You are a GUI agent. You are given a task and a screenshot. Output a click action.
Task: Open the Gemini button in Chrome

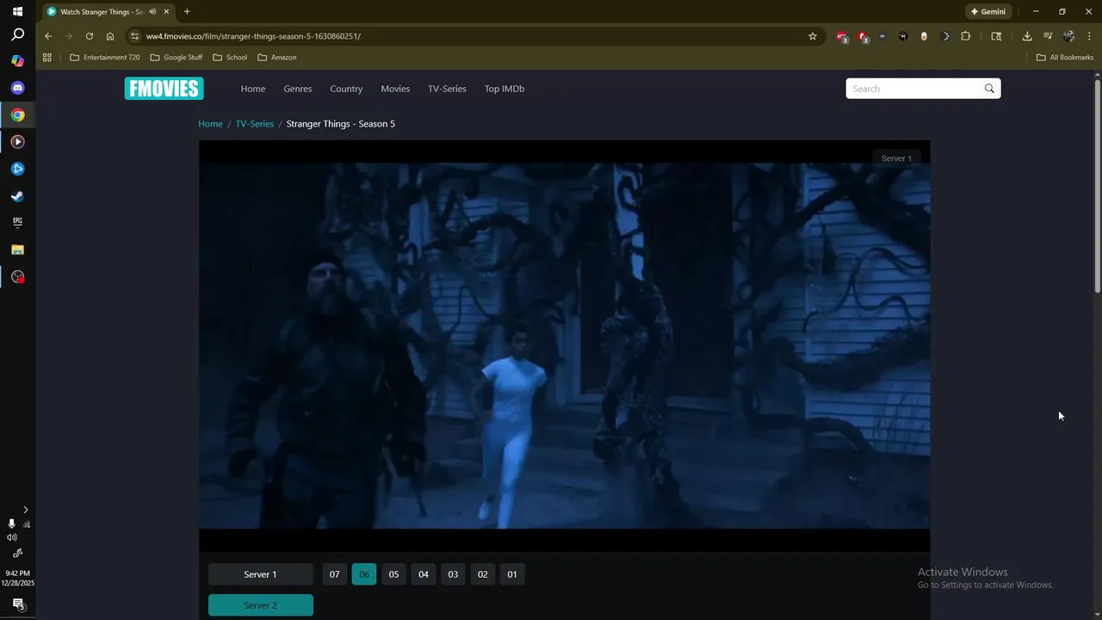click(x=987, y=12)
